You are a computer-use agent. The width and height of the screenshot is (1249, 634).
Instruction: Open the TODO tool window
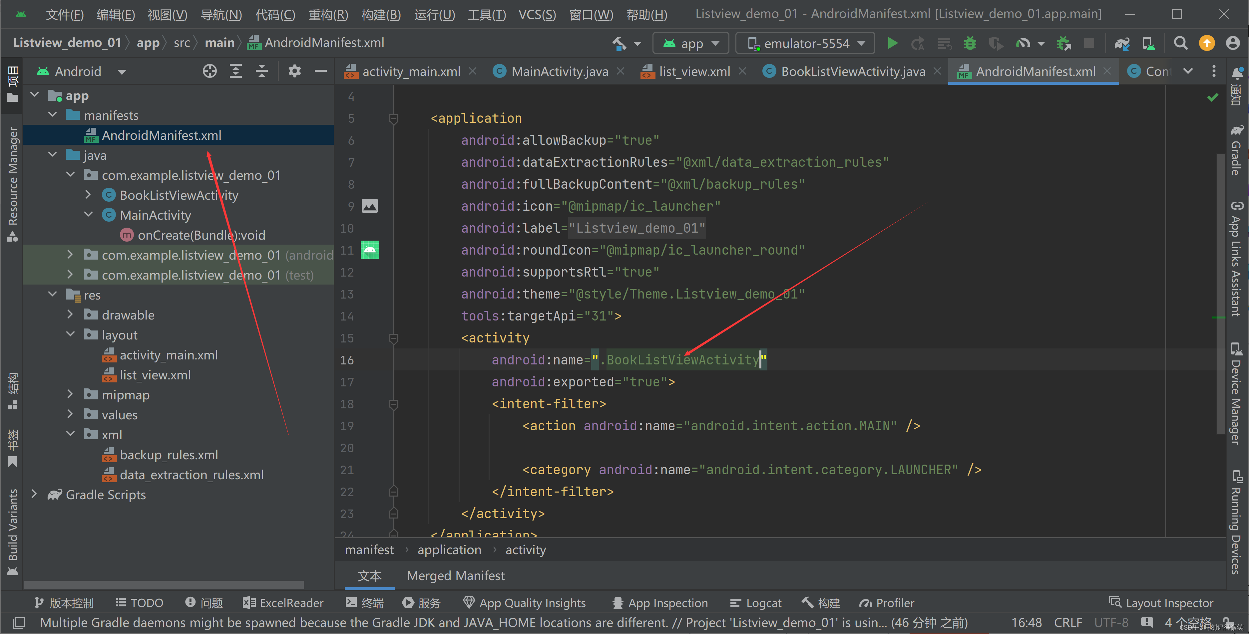tap(140, 603)
